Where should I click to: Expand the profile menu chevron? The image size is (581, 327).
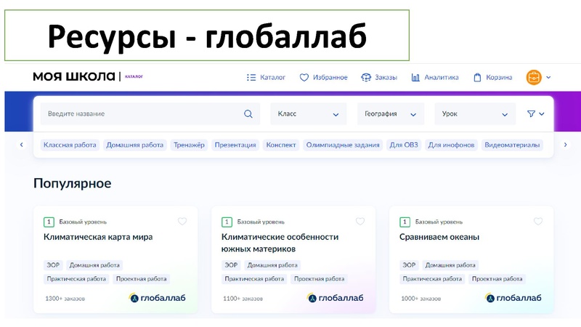coord(548,78)
